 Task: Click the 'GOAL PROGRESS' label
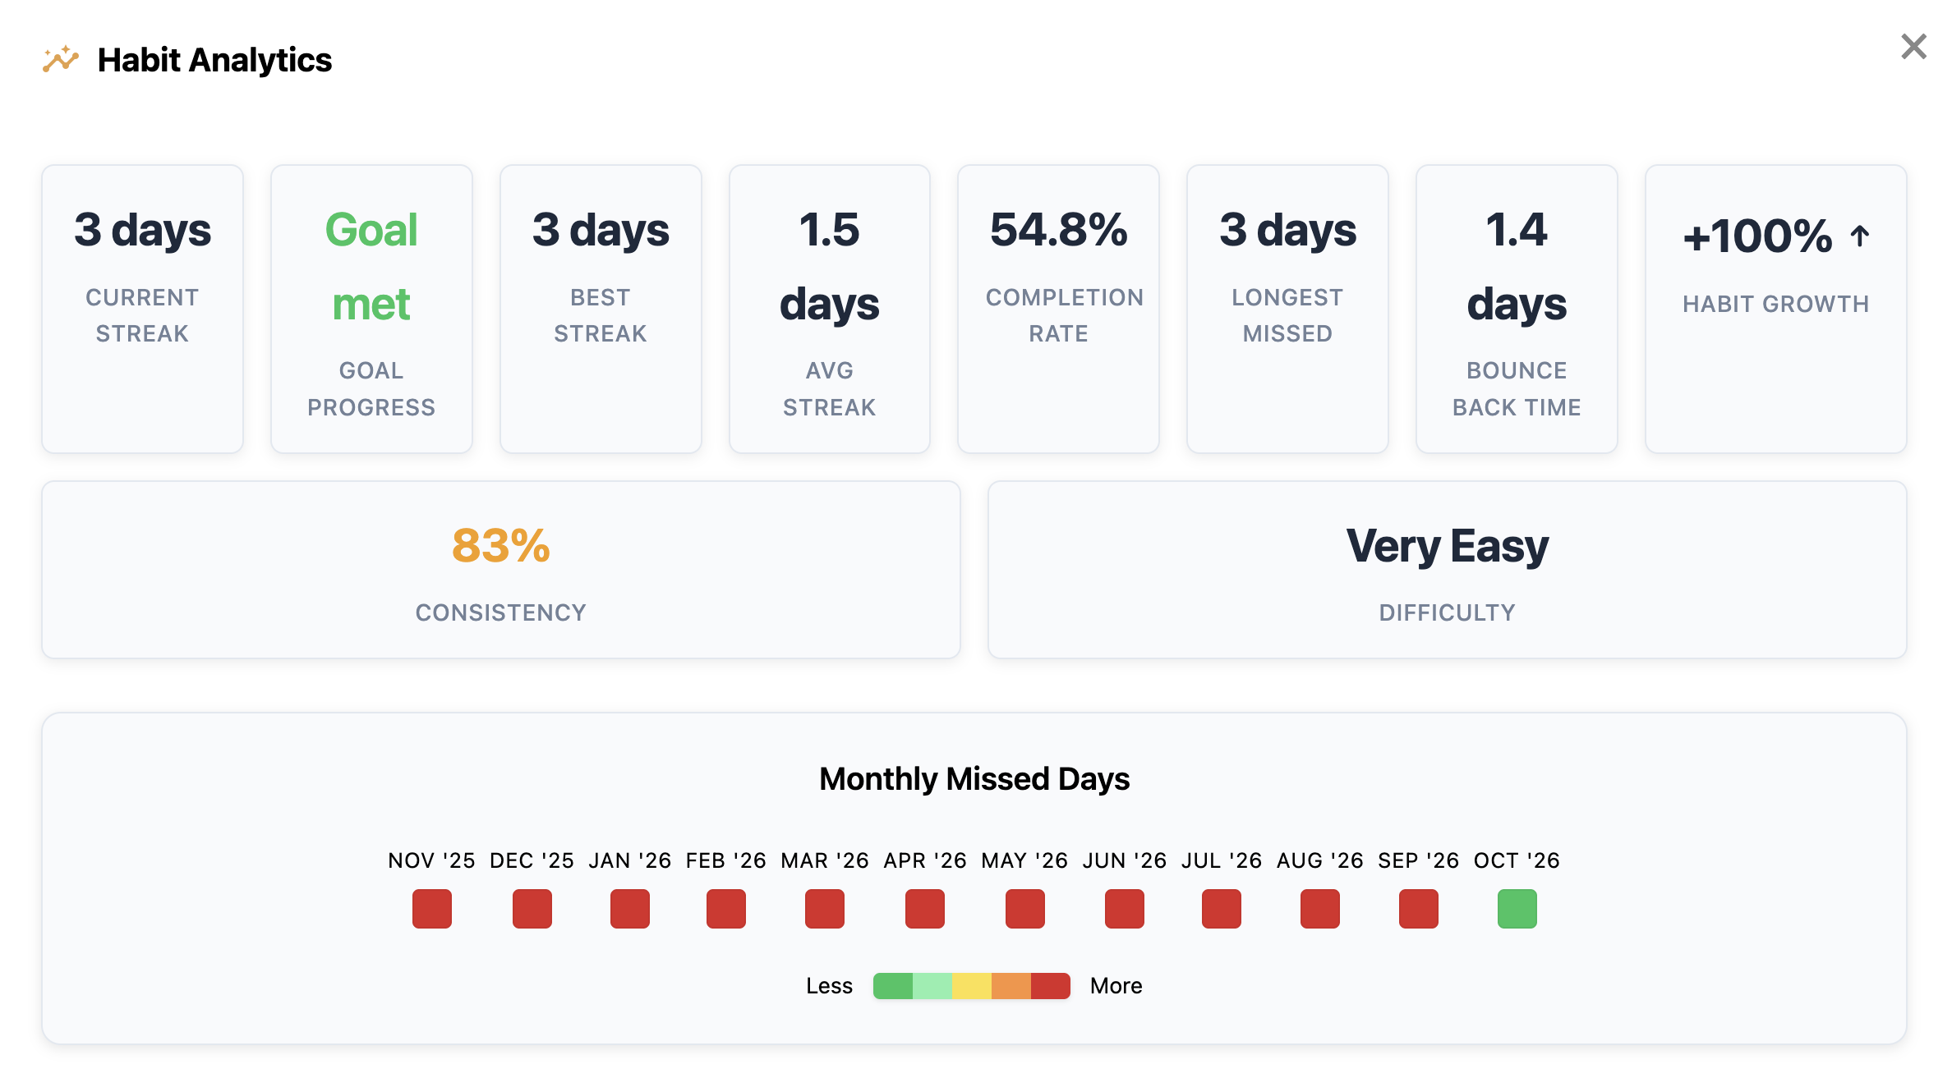[x=371, y=389]
